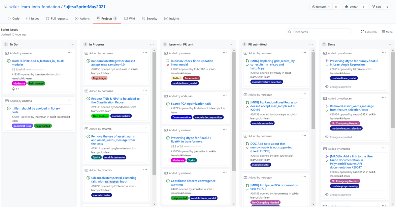Screen dimensions: 396x208
Task: Click the Fork button
Action: point(376,7)
